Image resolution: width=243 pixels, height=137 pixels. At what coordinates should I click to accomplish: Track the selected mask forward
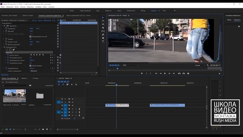coord(37,55)
